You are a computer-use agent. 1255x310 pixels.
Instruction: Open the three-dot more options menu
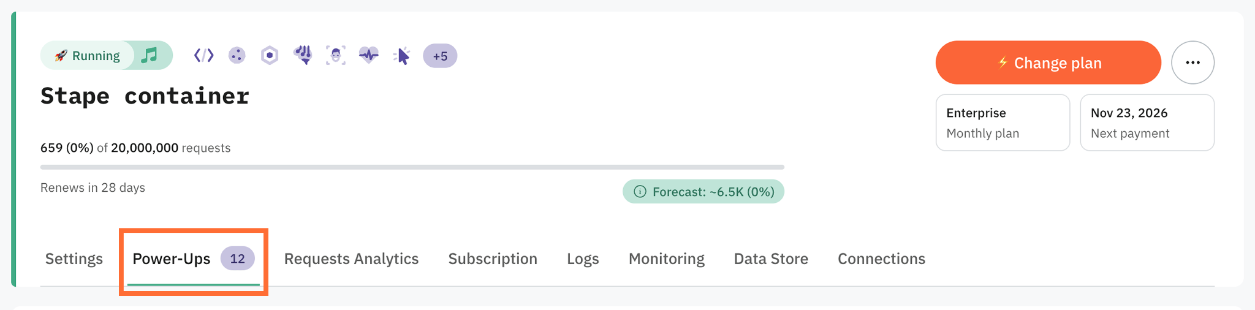click(x=1192, y=62)
